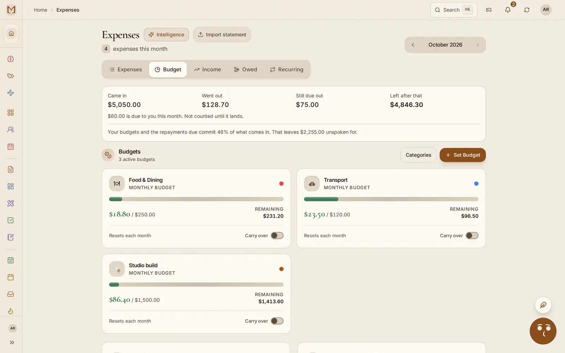This screenshot has width=565, height=353.
Task: Open the October 2026 month picker
Action: [445, 45]
